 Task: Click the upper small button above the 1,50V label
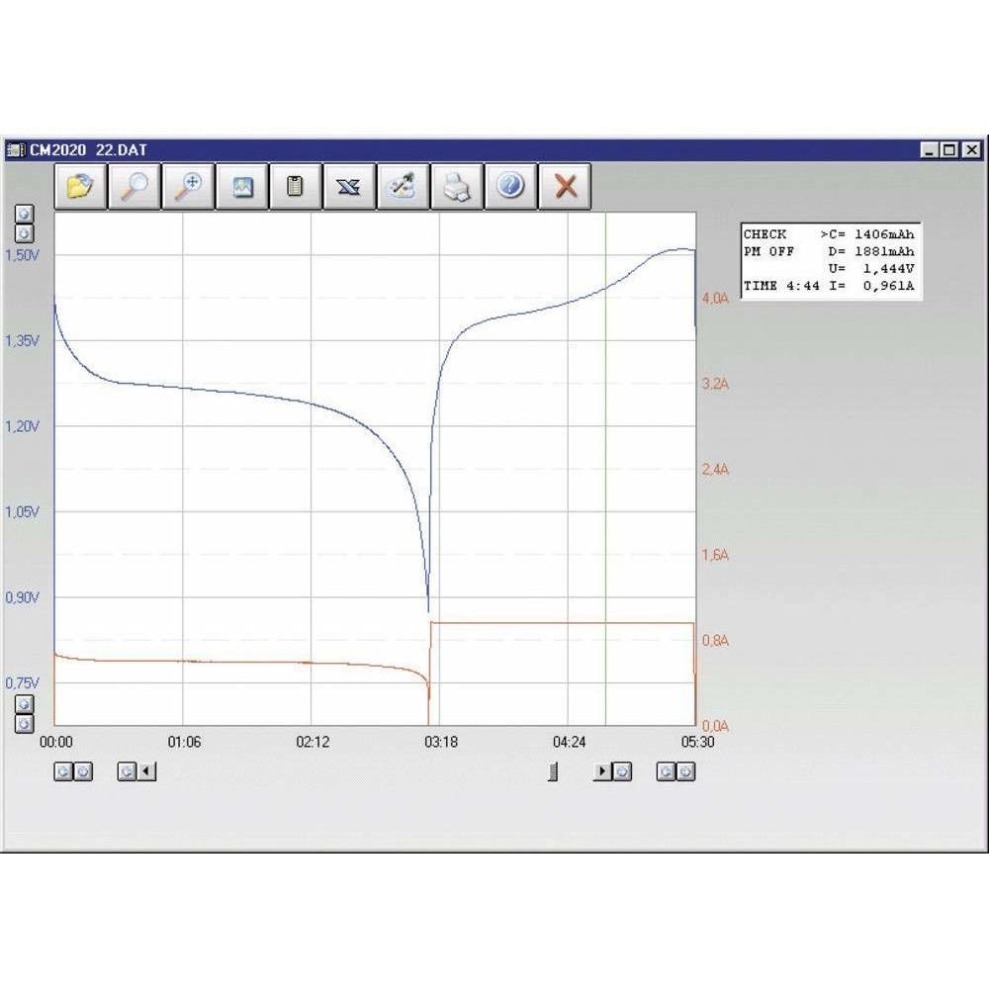click(x=24, y=214)
